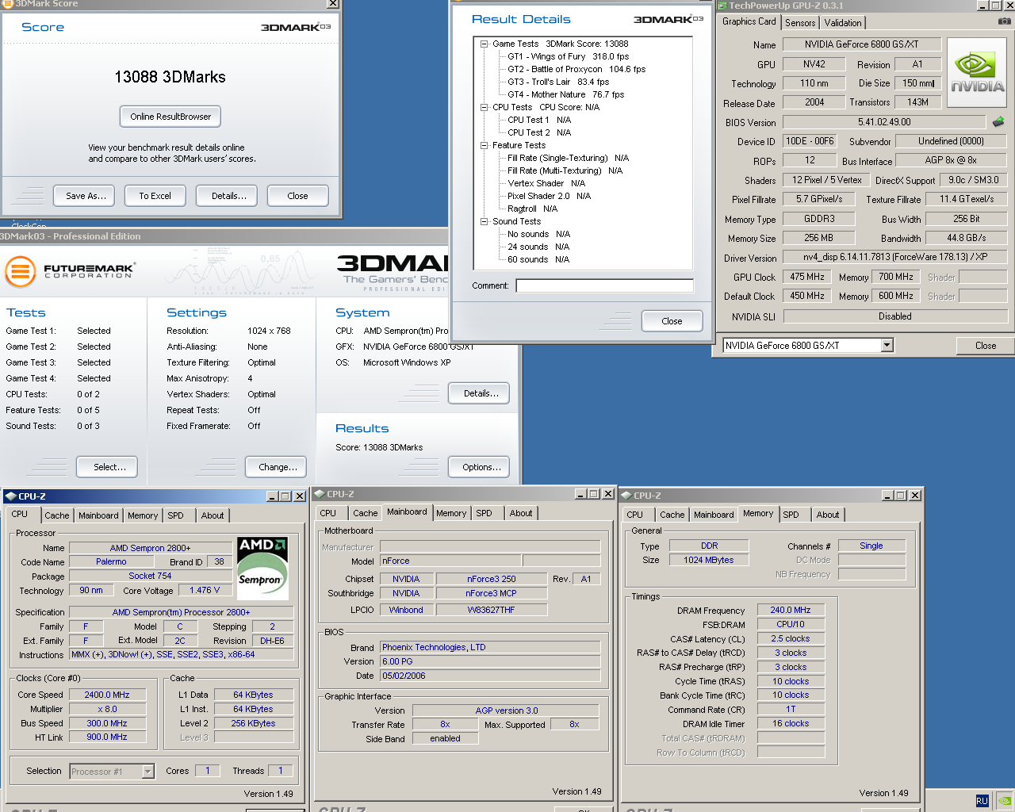
Task: Click the Futuremark Corporation logo
Action: click(71, 271)
